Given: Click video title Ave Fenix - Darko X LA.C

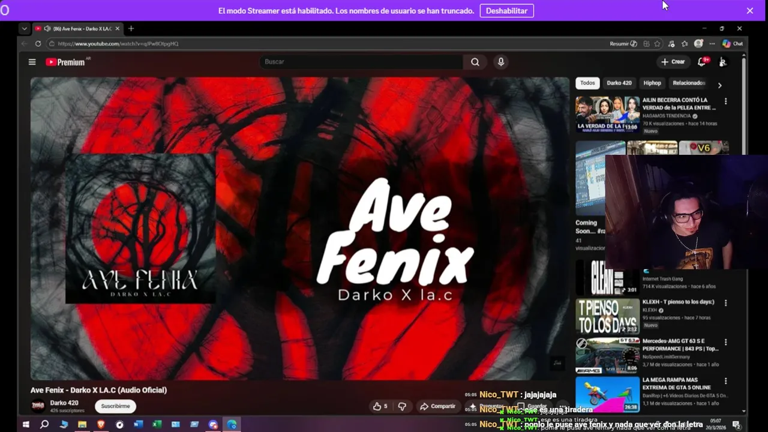Looking at the screenshot, I should coord(98,390).
